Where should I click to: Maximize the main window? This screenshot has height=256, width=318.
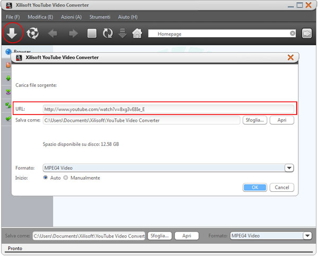[x=299, y=5]
